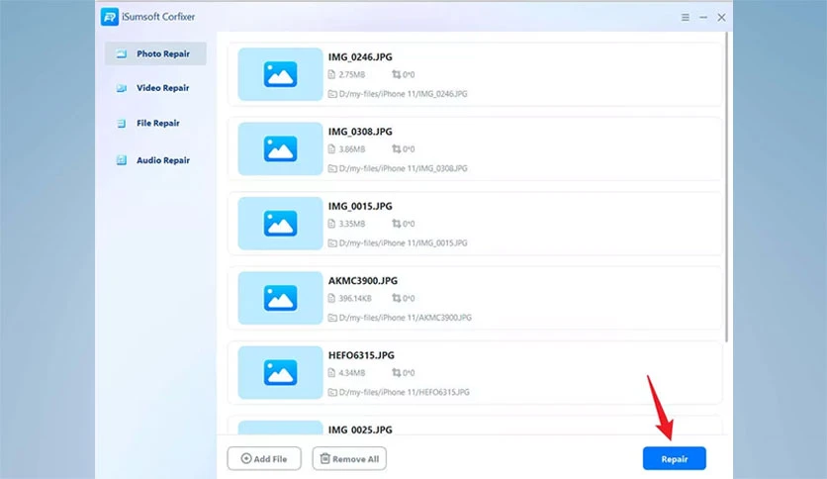Click the trash icon on Remove All

tap(325, 458)
